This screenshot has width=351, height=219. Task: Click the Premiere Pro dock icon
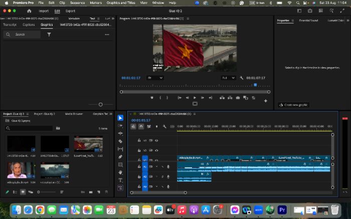(282, 210)
